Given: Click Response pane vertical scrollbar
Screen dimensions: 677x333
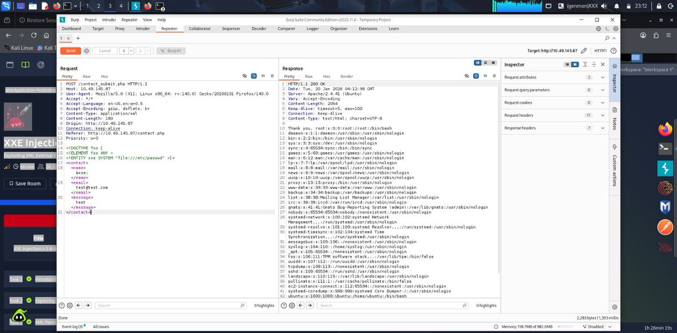Looking at the screenshot, I should (x=499, y=177).
